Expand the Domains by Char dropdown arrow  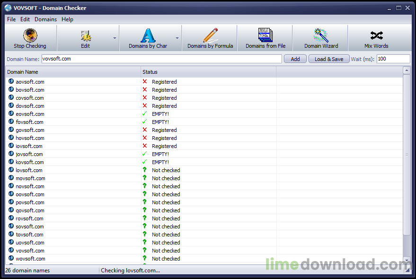pyautogui.click(x=177, y=38)
